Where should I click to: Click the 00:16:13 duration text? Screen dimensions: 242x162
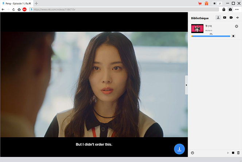(209, 31)
